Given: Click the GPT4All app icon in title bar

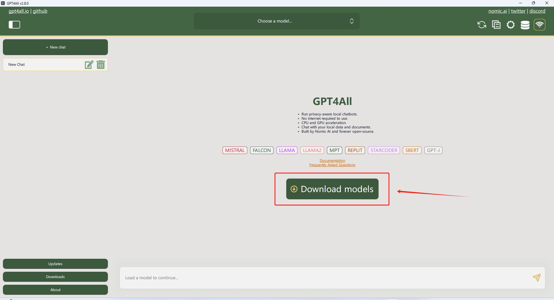Looking at the screenshot, I should pos(3,3).
